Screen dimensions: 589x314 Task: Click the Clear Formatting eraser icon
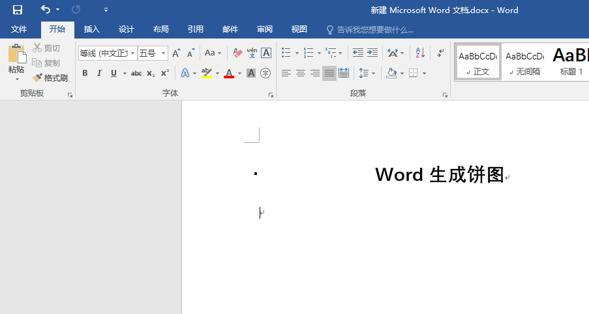click(237, 53)
